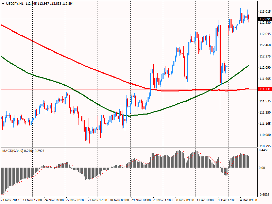
Task: Select the 28 Nov 09:00 time label
Action: [x=119, y=200]
